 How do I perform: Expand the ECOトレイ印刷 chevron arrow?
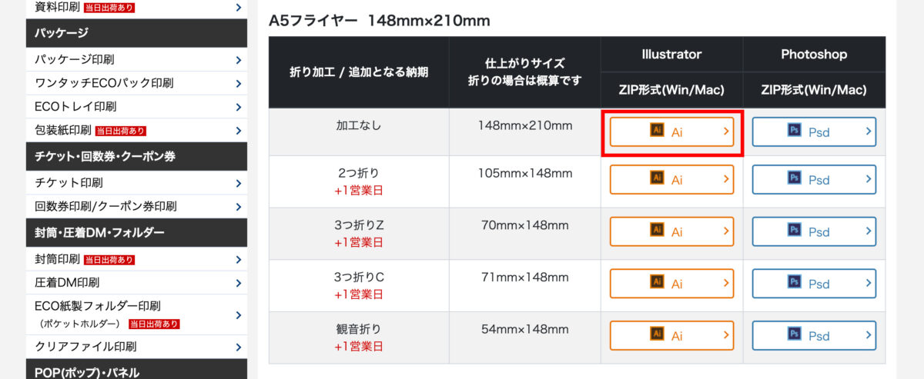239,107
